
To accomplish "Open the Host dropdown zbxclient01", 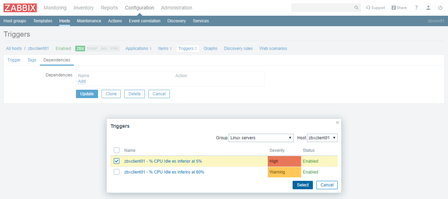I will click(322, 138).
